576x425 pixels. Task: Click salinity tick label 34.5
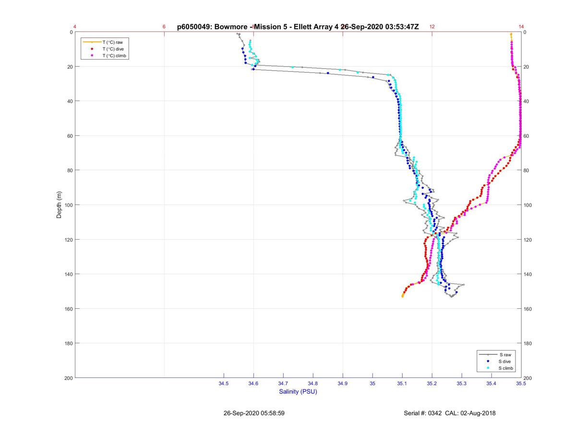pos(224,383)
